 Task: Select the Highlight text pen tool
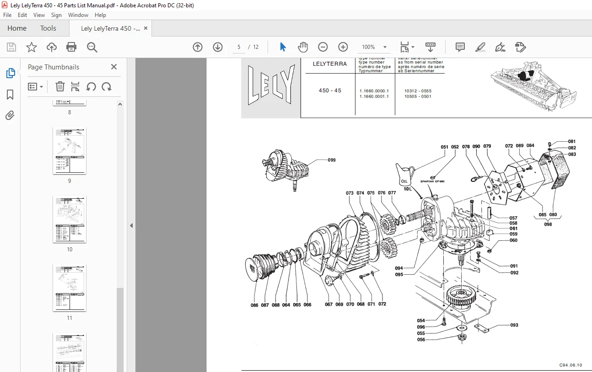[x=480, y=47]
